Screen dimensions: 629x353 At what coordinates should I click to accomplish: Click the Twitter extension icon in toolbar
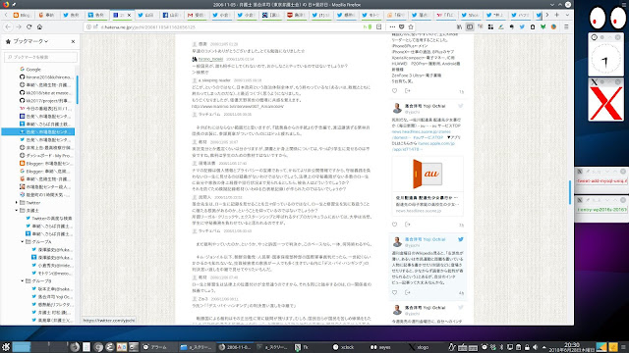pyautogui.click(x=522, y=26)
